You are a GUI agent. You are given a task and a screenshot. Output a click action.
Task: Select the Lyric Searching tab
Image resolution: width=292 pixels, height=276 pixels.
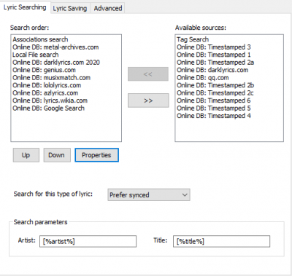25,7
